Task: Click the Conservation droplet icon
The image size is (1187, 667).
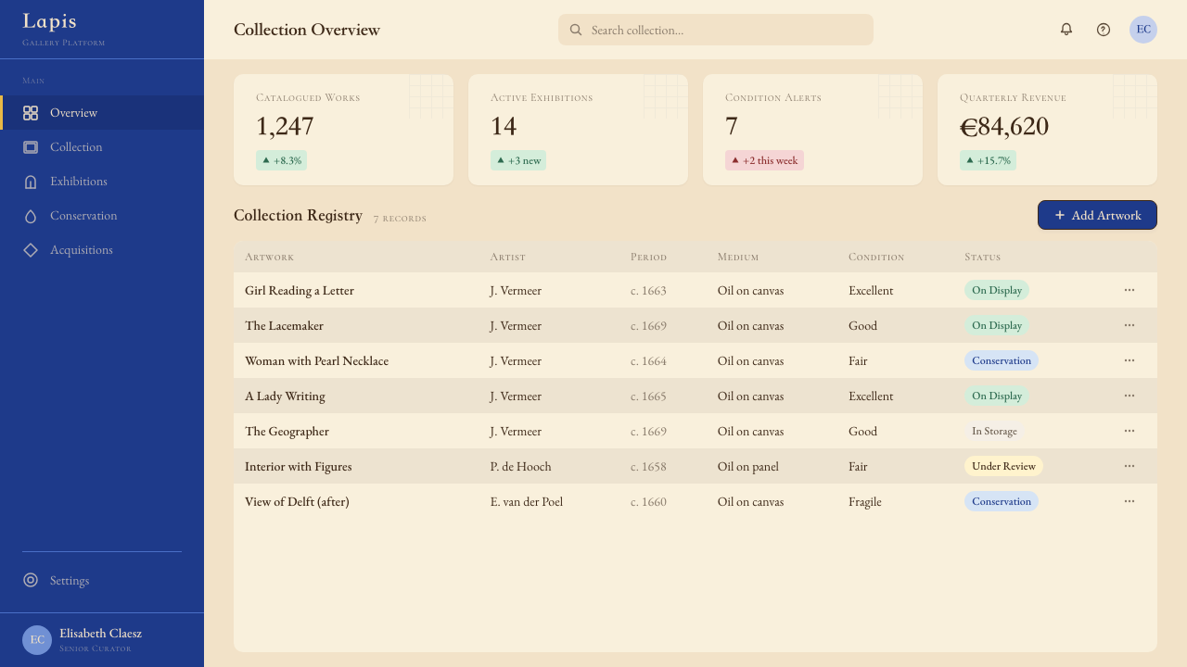Action: coord(31,216)
